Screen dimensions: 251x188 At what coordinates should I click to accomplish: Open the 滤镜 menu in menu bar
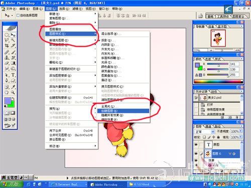(77, 9)
